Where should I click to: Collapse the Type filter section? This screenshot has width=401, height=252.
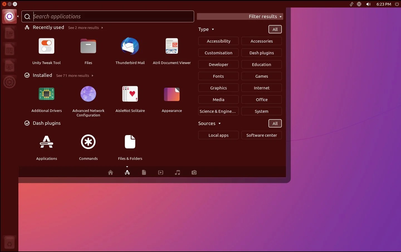[206, 29]
